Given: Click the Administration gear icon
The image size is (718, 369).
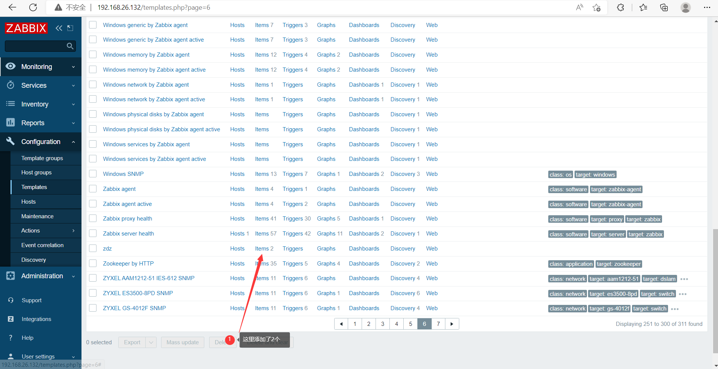Looking at the screenshot, I should click(11, 276).
